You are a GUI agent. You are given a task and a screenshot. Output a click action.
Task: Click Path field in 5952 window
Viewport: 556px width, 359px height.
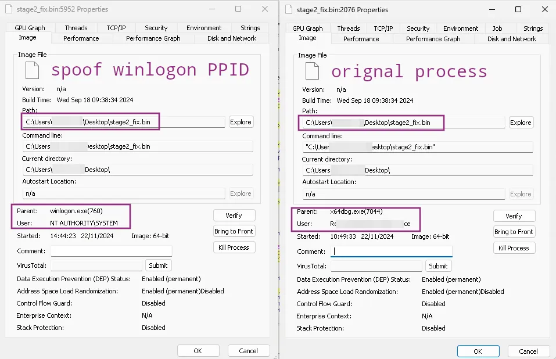pos(124,122)
